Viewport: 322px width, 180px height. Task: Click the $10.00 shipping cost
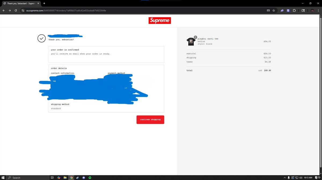pyautogui.click(x=267, y=58)
